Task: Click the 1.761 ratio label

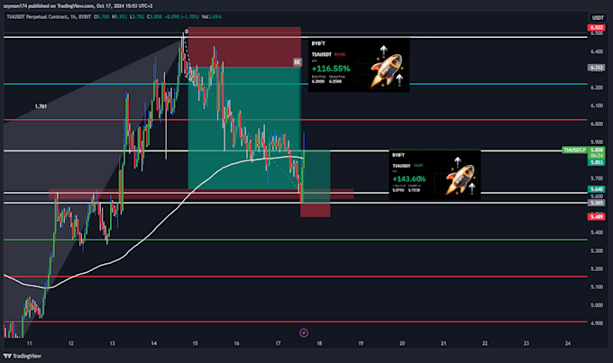Action: click(x=41, y=106)
